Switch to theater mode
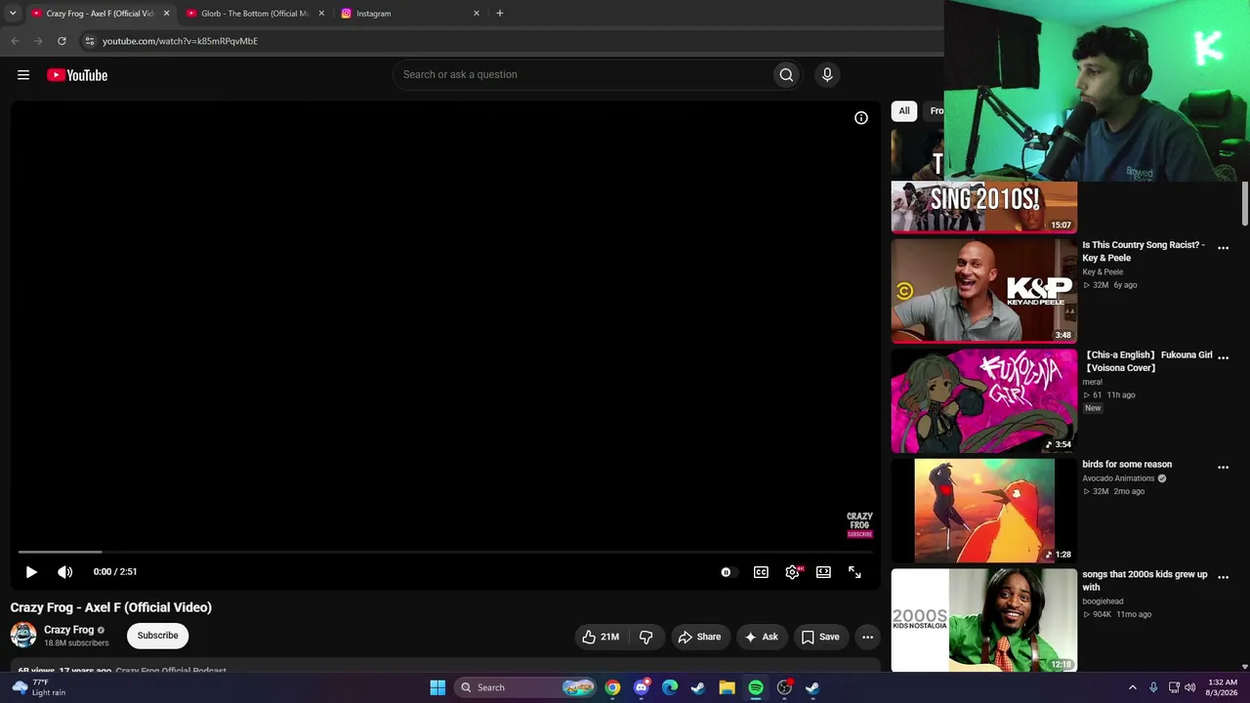The image size is (1250, 703). click(x=823, y=572)
